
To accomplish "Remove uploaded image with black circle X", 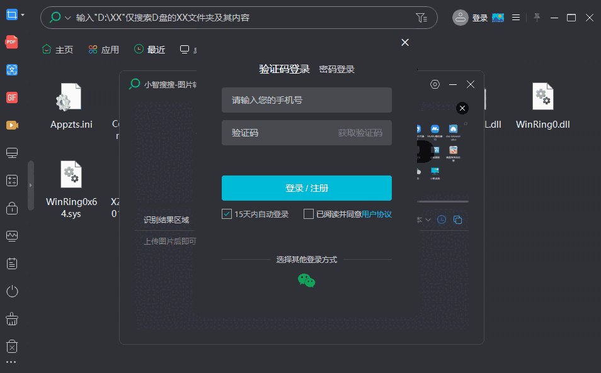I will coord(462,108).
